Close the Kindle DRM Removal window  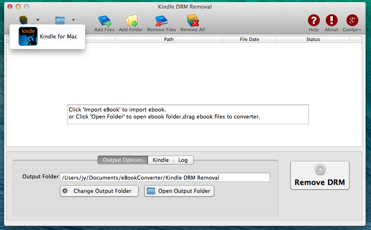pos(10,7)
